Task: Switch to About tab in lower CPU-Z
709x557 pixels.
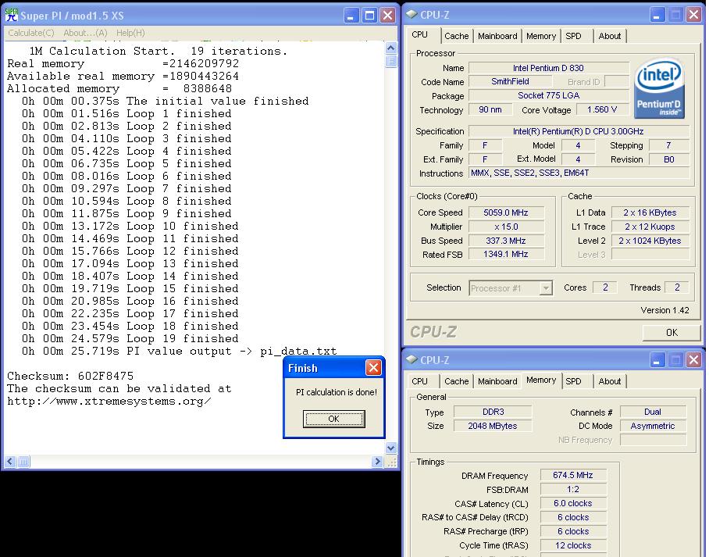Action: click(x=610, y=381)
